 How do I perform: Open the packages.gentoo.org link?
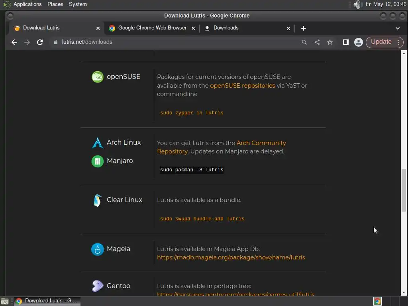[x=236, y=294]
